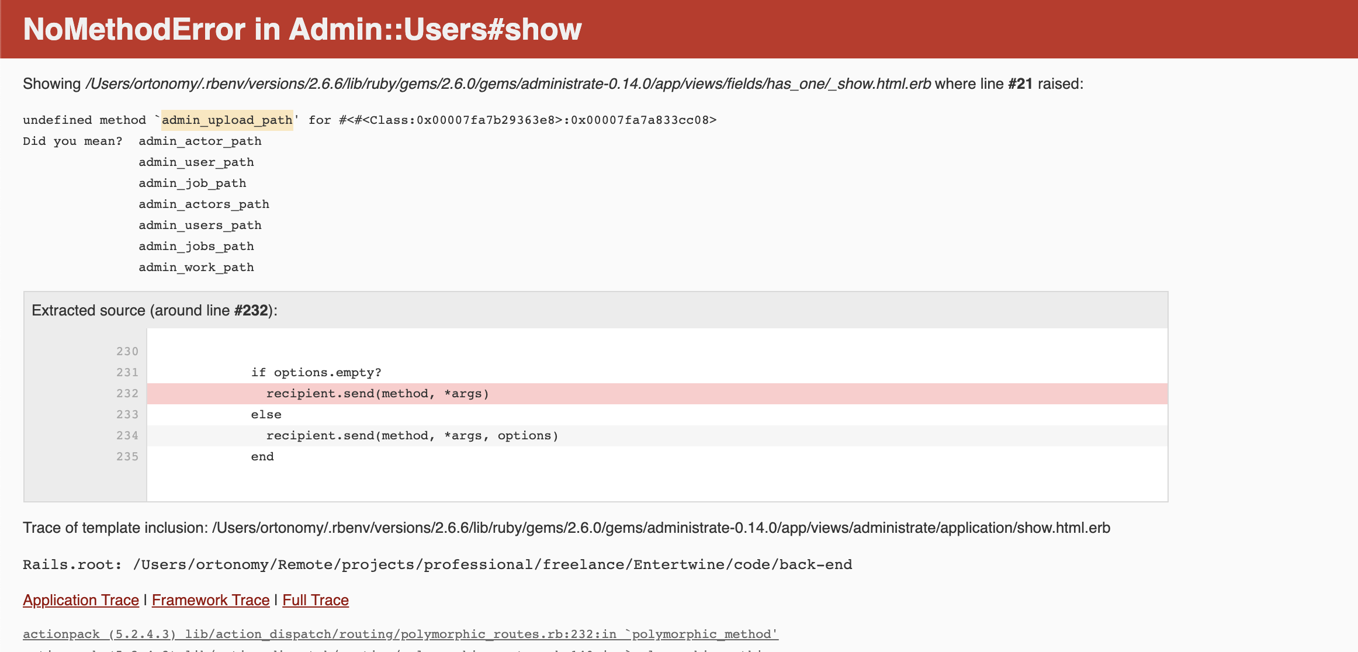
Task: Click the suggested admin_user_path method
Action: pos(196,162)
